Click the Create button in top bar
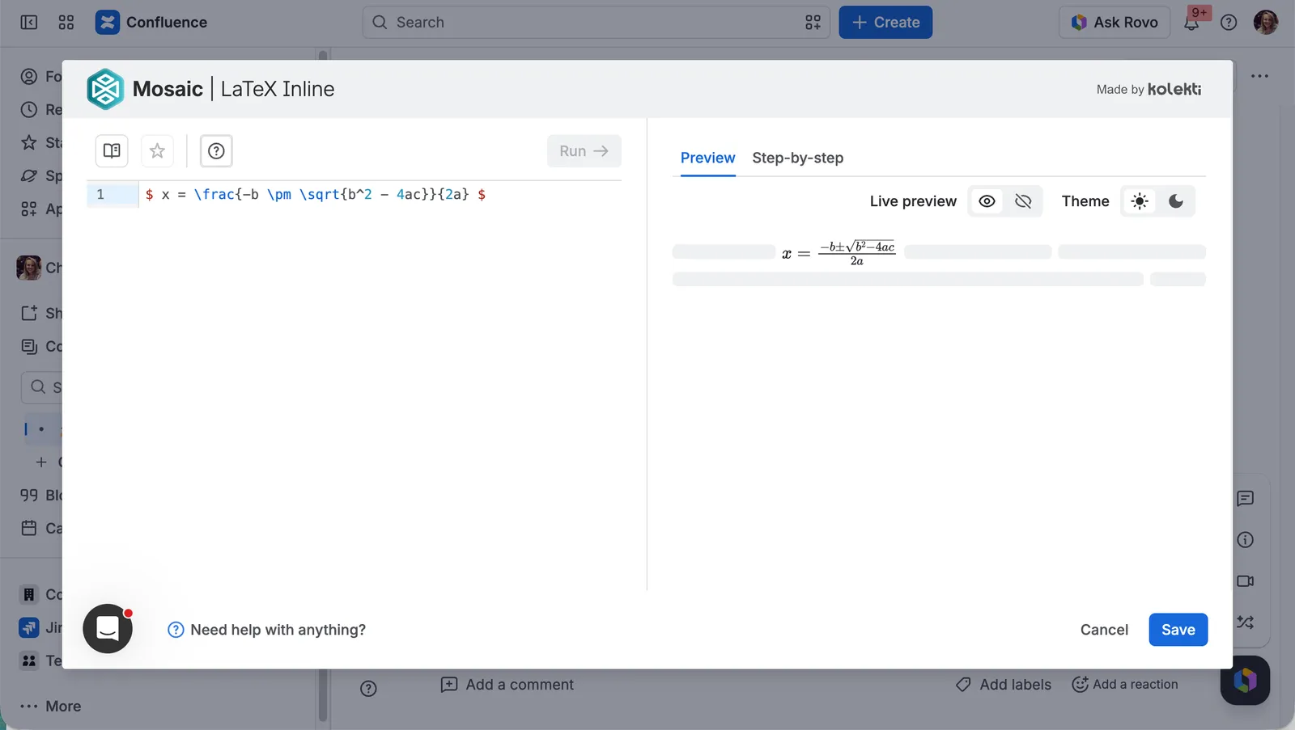 [885, 23]
